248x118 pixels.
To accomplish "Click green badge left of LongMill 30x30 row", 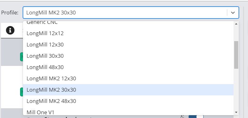I will 21,57.
